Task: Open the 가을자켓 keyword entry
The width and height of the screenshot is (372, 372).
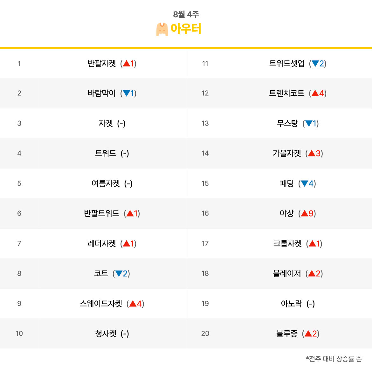Action: coord(286,153)
